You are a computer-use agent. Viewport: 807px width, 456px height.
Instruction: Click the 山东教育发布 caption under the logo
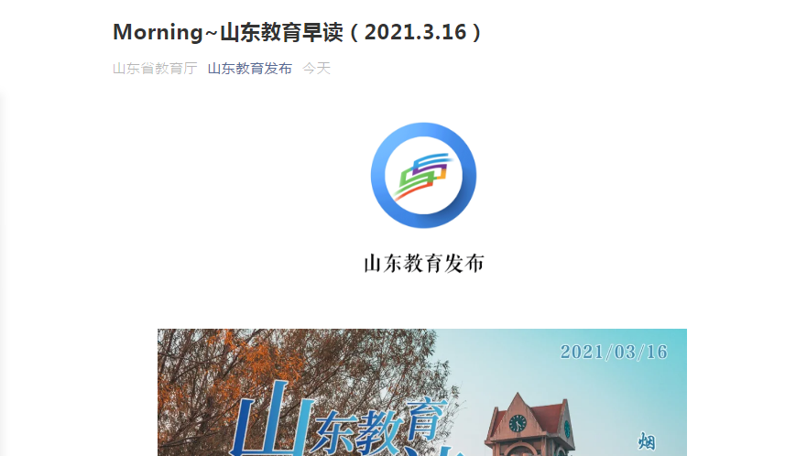423,263
